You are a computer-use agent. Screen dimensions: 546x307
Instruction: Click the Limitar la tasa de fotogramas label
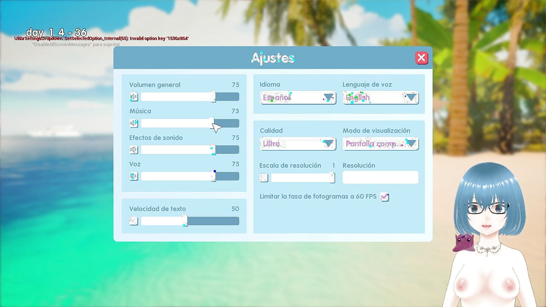click(x=318, y=197)
